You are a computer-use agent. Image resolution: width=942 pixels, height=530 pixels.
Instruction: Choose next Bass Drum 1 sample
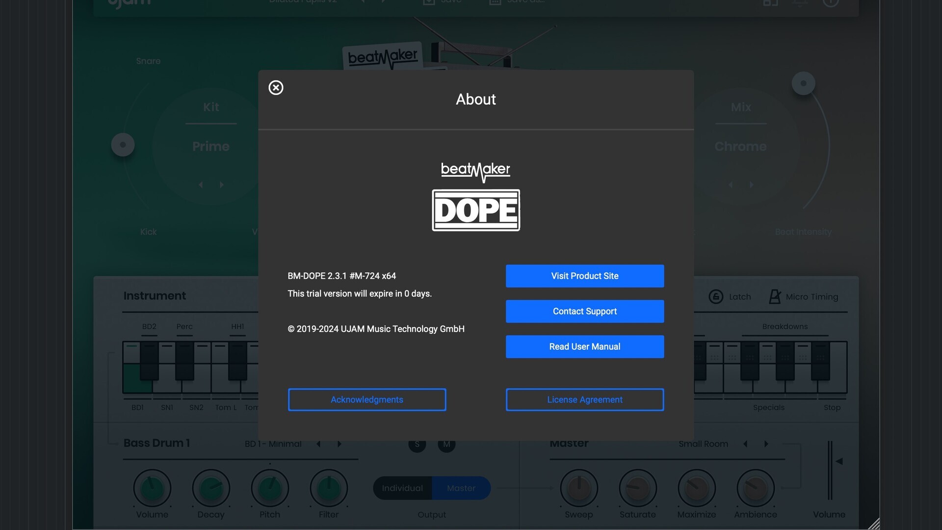pos(339,444)
